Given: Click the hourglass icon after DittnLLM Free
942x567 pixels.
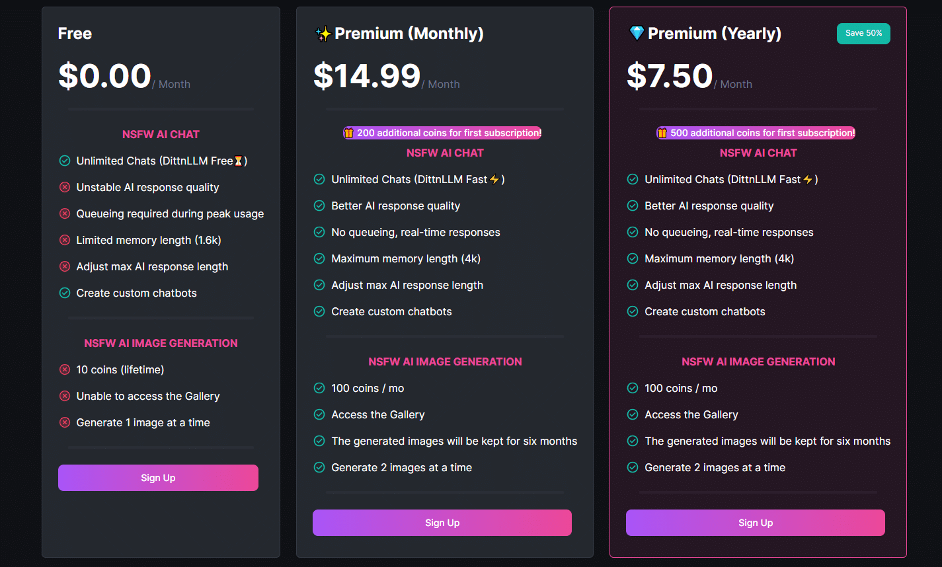Looking at the screenshot, I should point(239,161).
